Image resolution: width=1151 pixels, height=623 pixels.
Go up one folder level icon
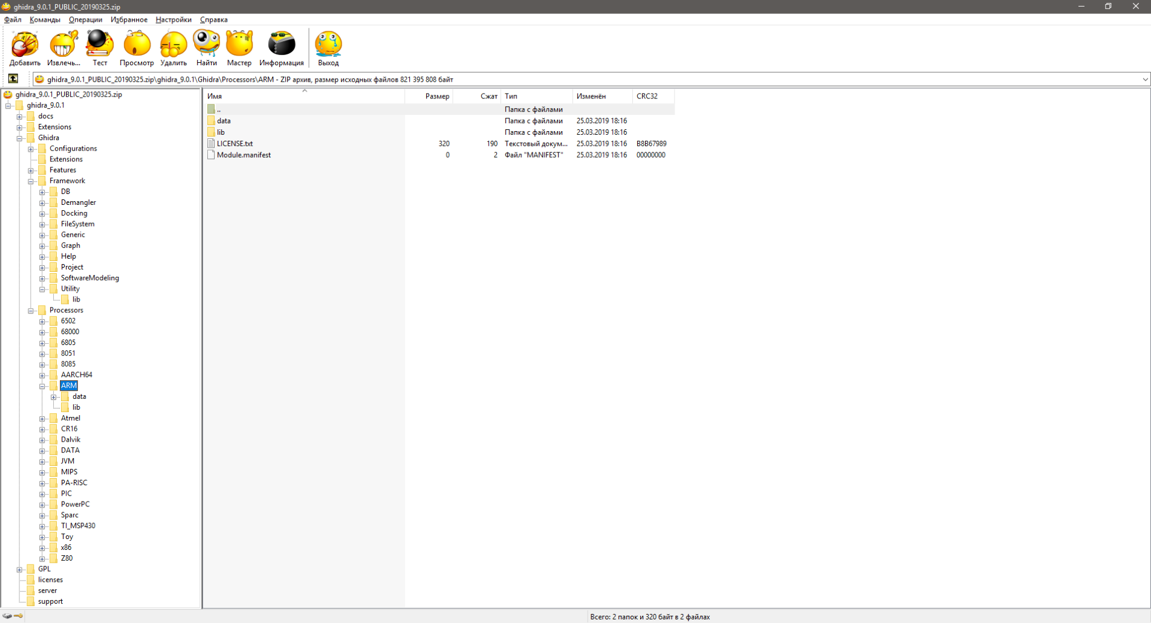click(13, 79)
